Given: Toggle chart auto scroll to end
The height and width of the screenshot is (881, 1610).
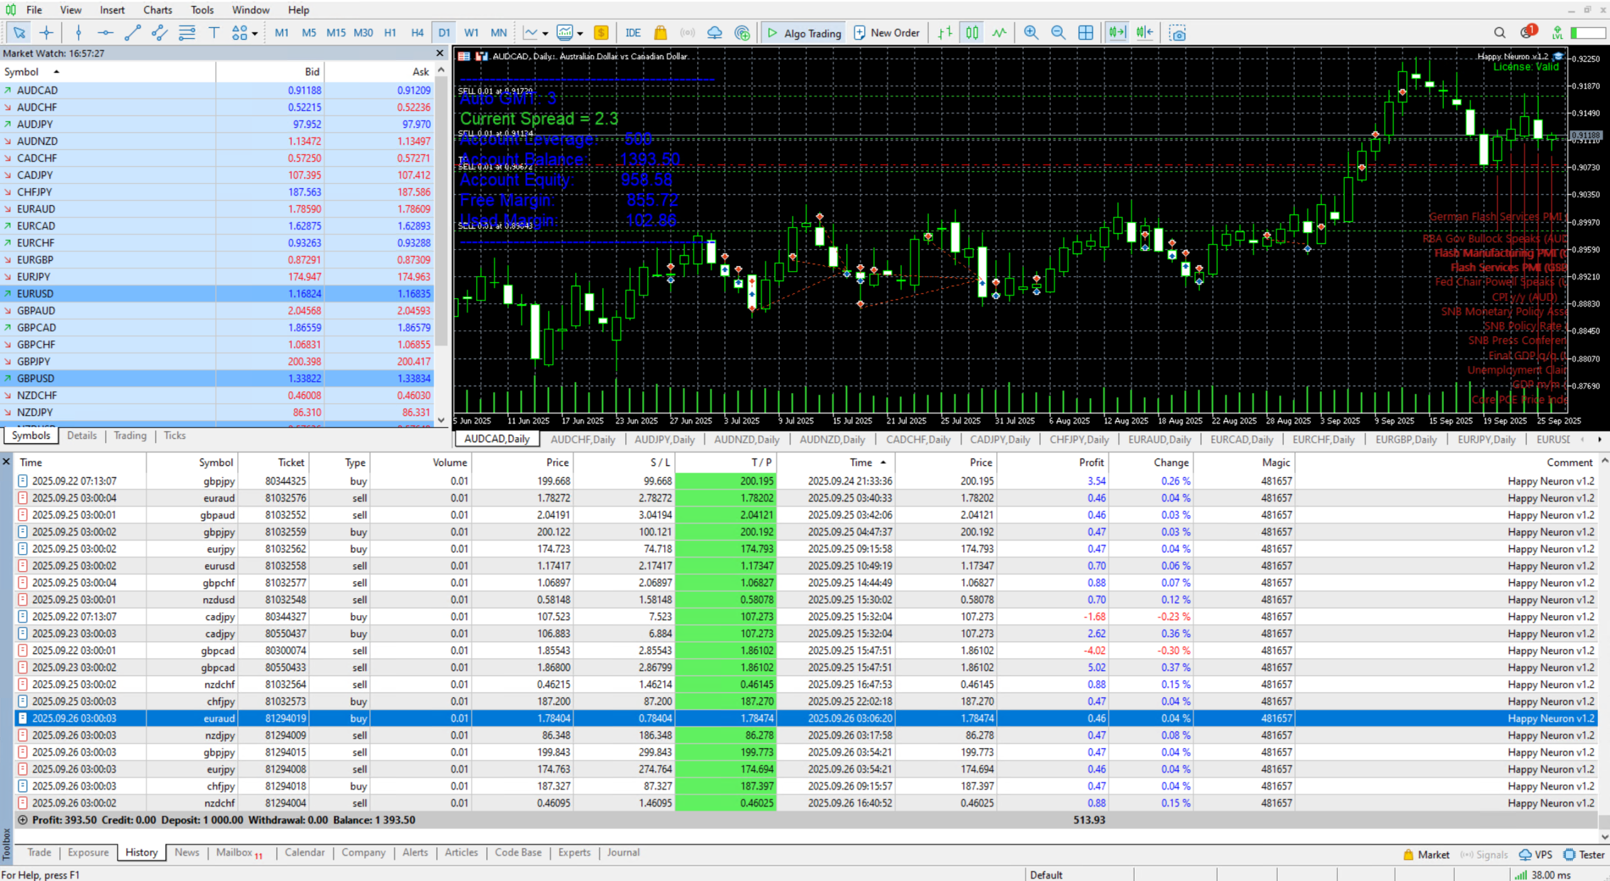Looking at the screenshot, I should point(1118,33).
